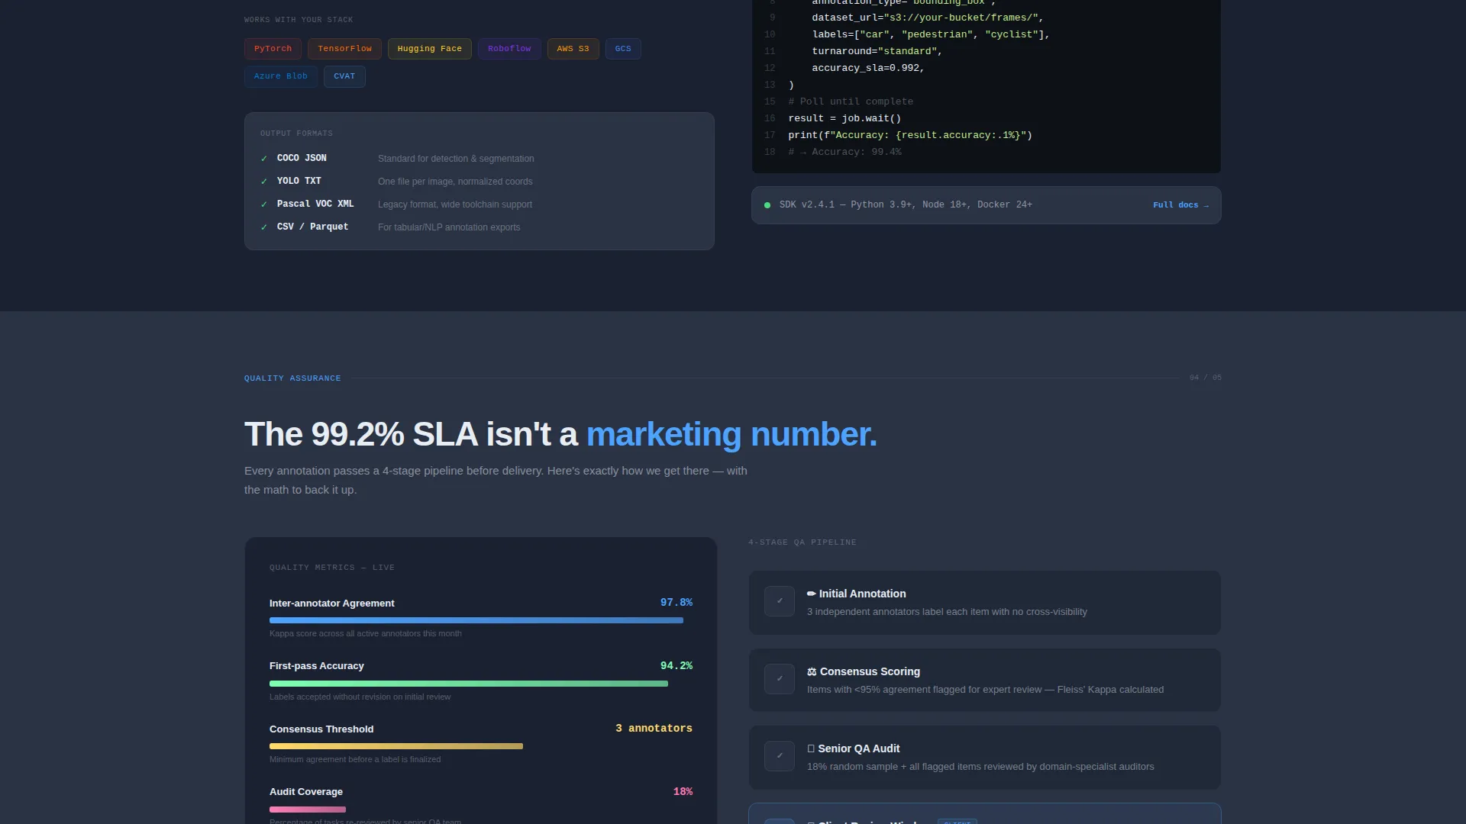Screen dimensions: 1466x824
Task: Click the checkmark beside CSV / Parquet
Action: pyautogui.click(x=264, y=227)
